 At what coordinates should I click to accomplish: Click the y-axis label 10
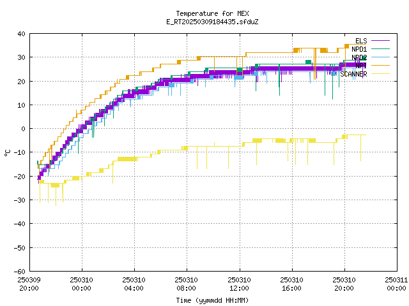pyautogui.click(x=21, y=105)
